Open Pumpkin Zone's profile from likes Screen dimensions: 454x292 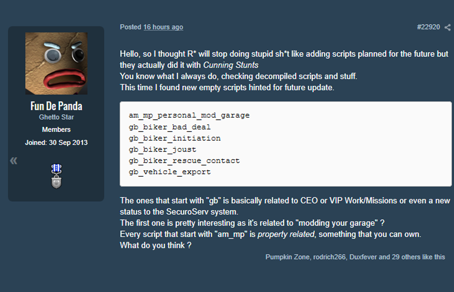287,257
